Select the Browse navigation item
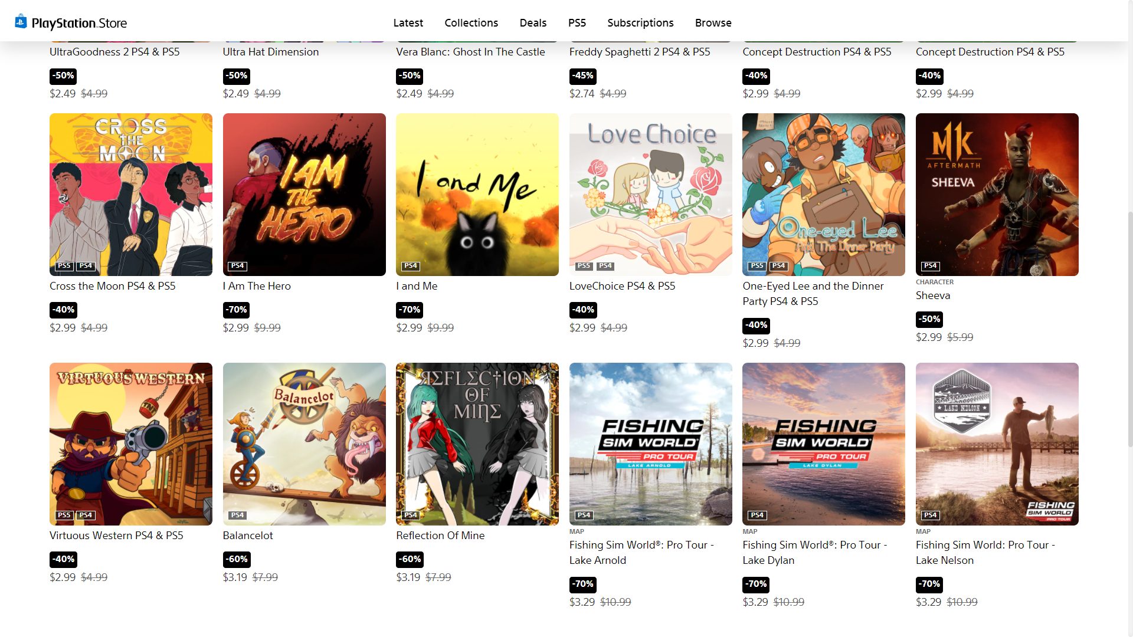Screen dimensions: 1133x637 tap(713, 22)
